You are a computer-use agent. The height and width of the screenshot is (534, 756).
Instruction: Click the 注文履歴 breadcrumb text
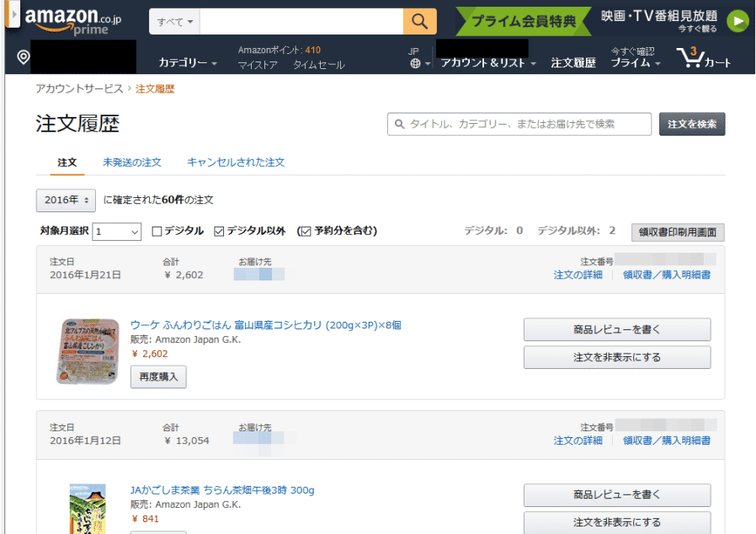point(155,88)
